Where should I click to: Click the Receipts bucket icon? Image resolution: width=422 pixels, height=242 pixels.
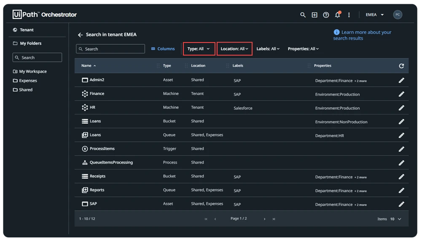point(85,176)
